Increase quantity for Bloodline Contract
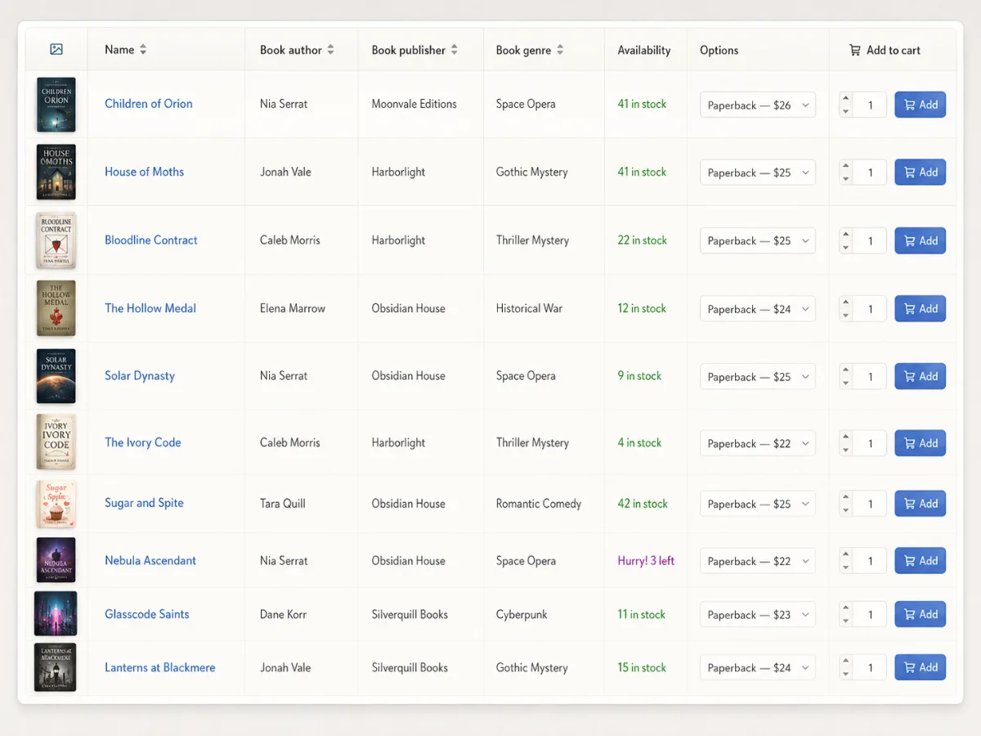 (x=846, y=234)
